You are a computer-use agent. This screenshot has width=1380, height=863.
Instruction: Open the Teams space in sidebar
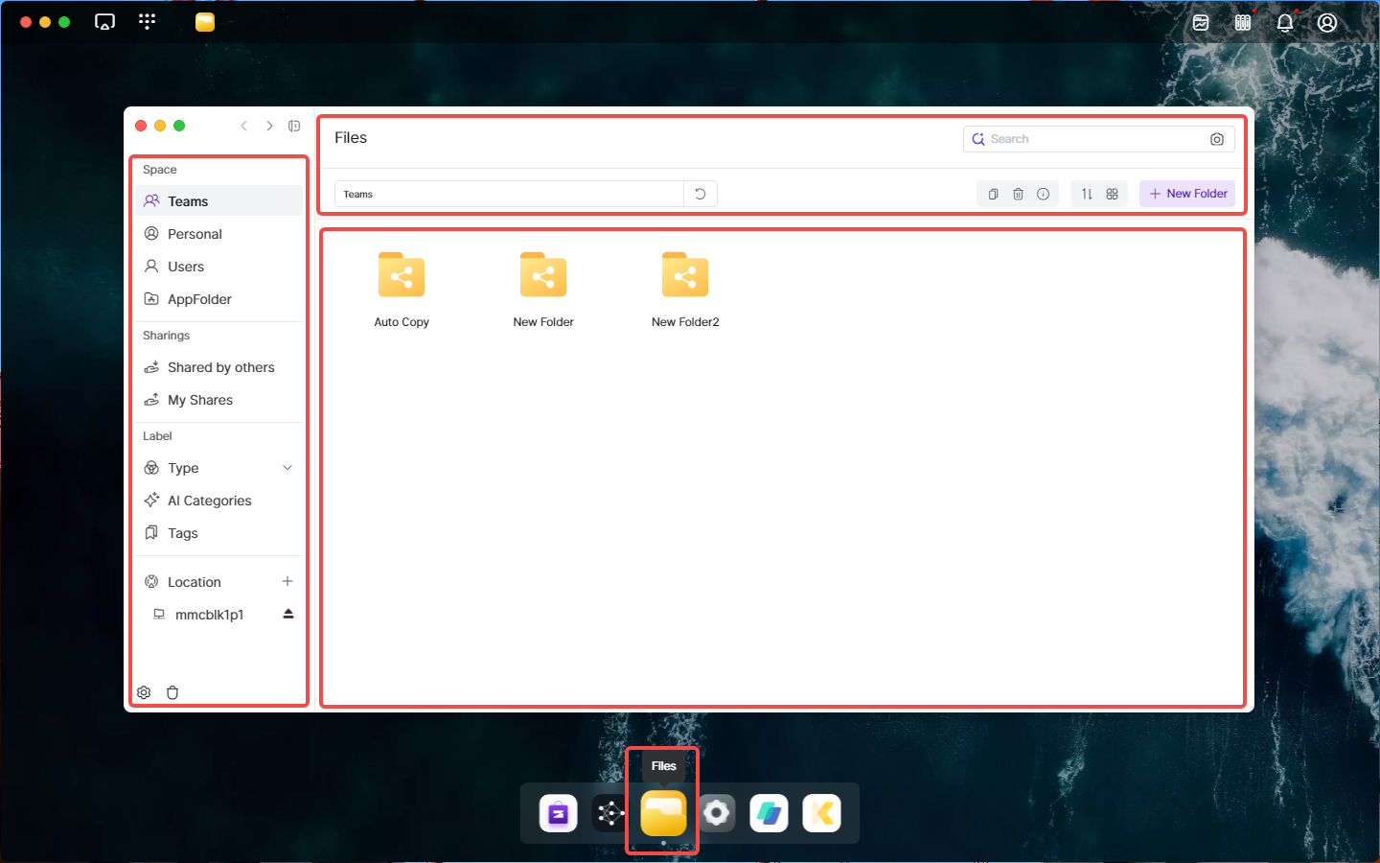click(218, 201)
